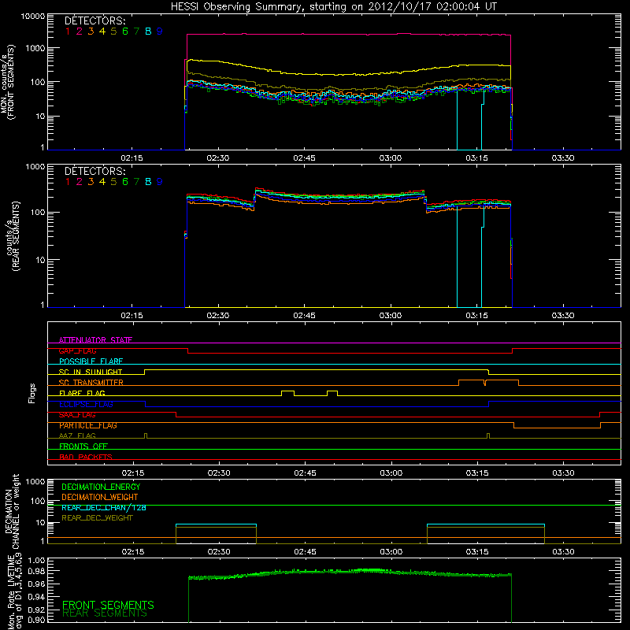The image size is (630, 630).
Task: Click the yellow detector 4 curve in front plot
Action: (349, 74)
